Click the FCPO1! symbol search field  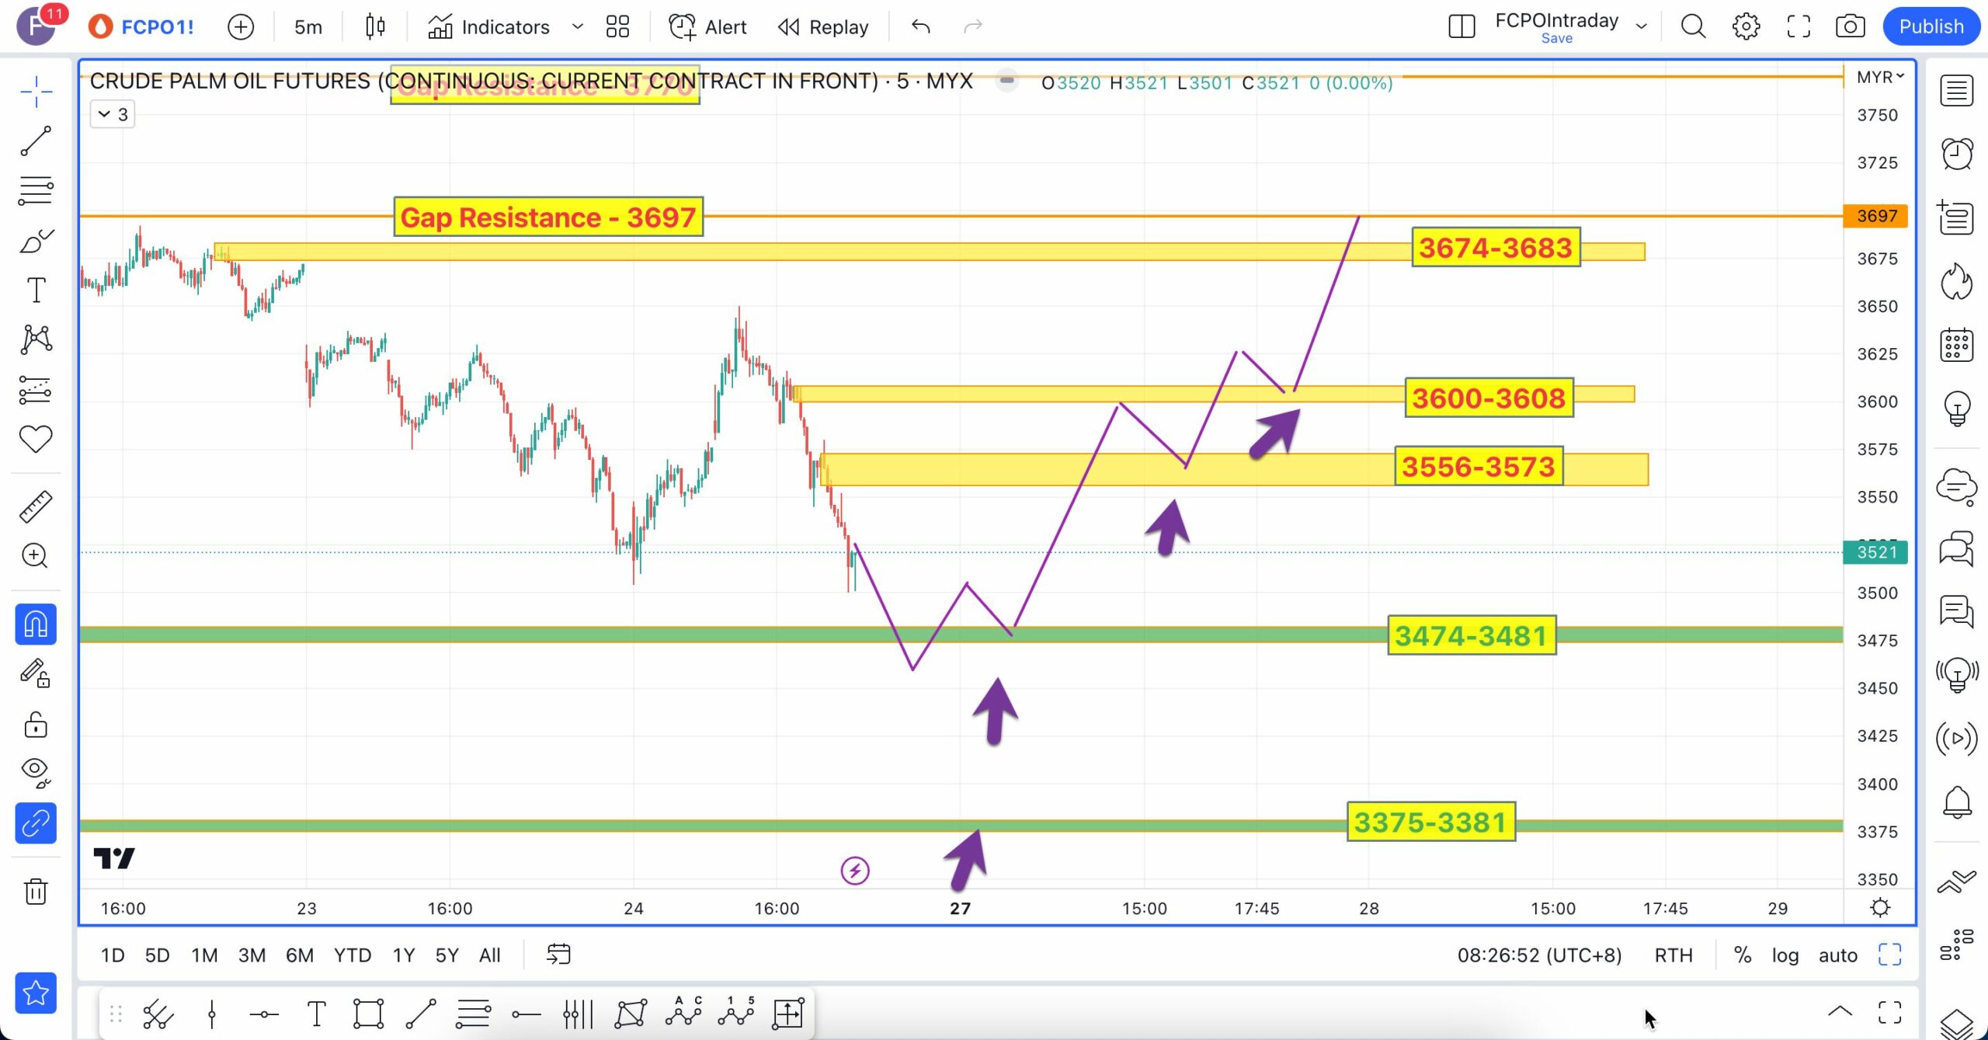coord(158,26)
